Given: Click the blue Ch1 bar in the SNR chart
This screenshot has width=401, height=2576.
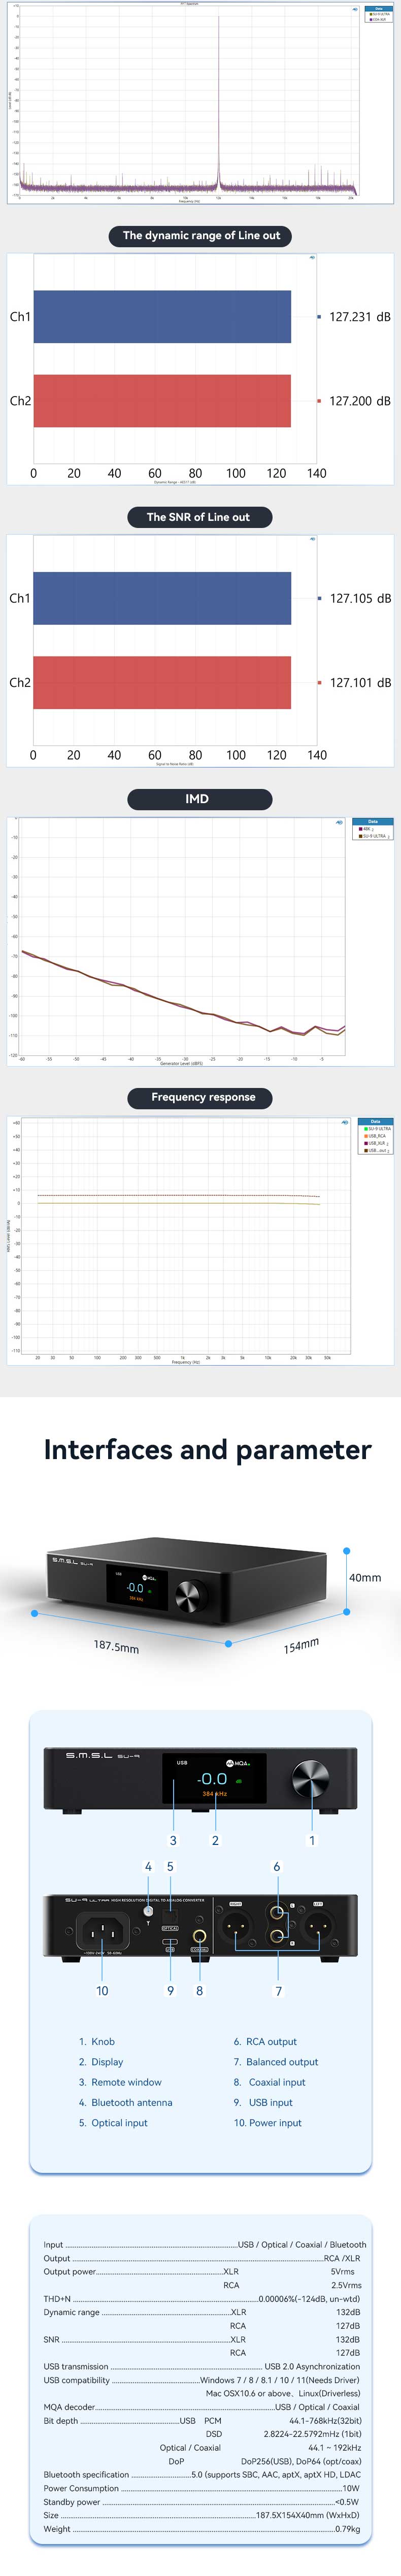Looking at the screenshot, I should click(162, 598).
